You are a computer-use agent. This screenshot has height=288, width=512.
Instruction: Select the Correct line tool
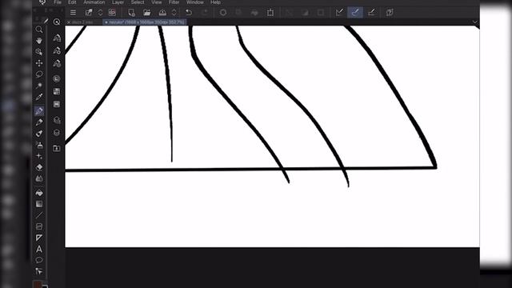(39, 271)
